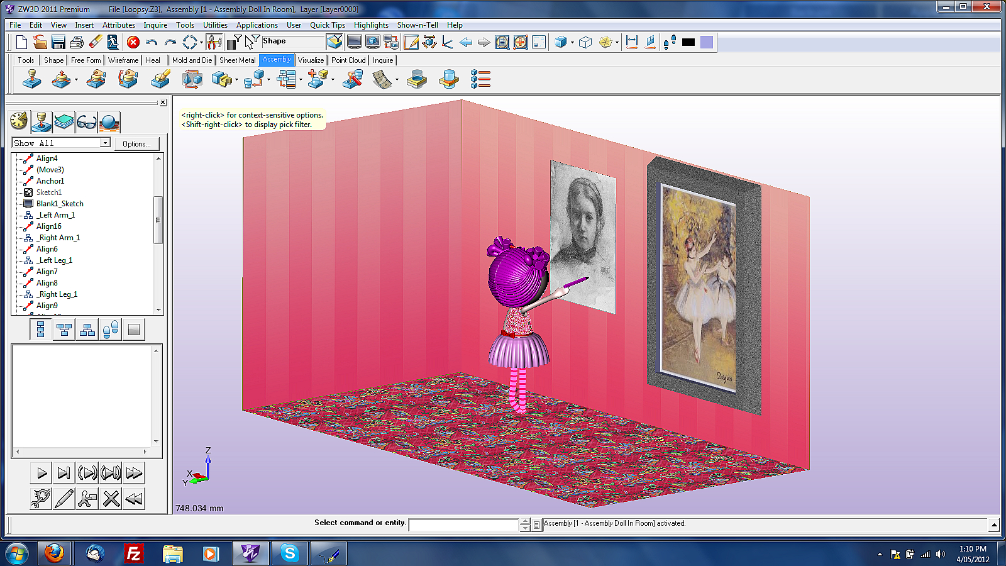1006x566 pixels.
Task: Click the fast-forward replay button
Action: (x=134, y=473)
